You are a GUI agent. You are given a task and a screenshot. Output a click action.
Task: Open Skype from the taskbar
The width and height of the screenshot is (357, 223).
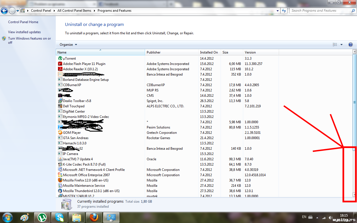(x=59, y=217)
